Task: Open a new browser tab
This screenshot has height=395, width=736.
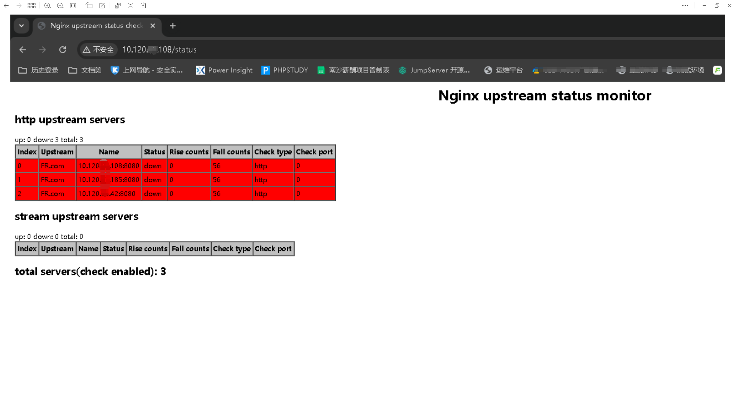Action: point(173,26)
